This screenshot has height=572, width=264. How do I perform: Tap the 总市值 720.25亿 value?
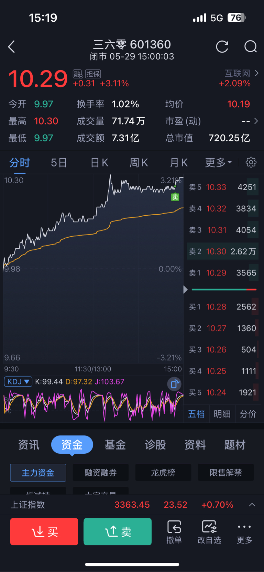point(229,138)
